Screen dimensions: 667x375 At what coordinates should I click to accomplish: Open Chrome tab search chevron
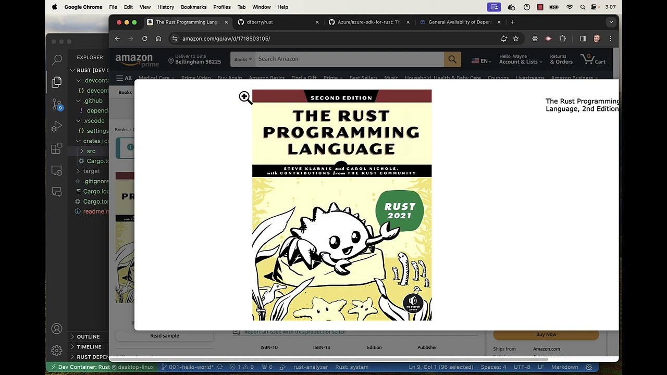click(x=611, y=22)
